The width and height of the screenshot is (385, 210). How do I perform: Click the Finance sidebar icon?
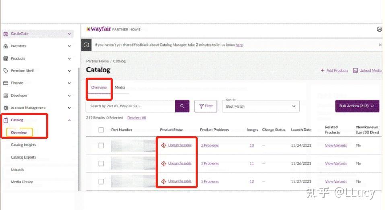6,83
